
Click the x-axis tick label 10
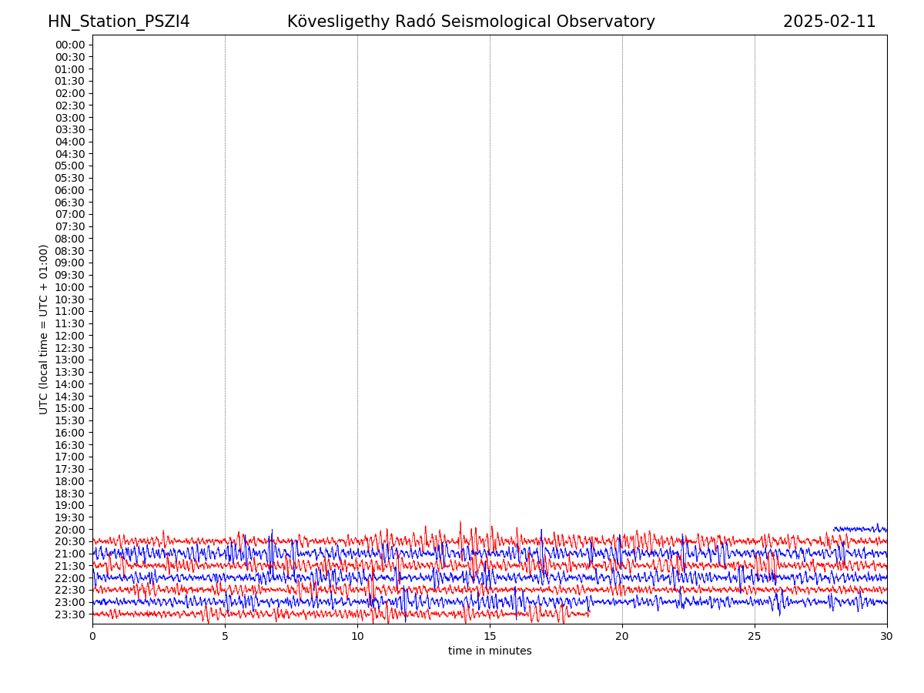click(x=357, y=637)
